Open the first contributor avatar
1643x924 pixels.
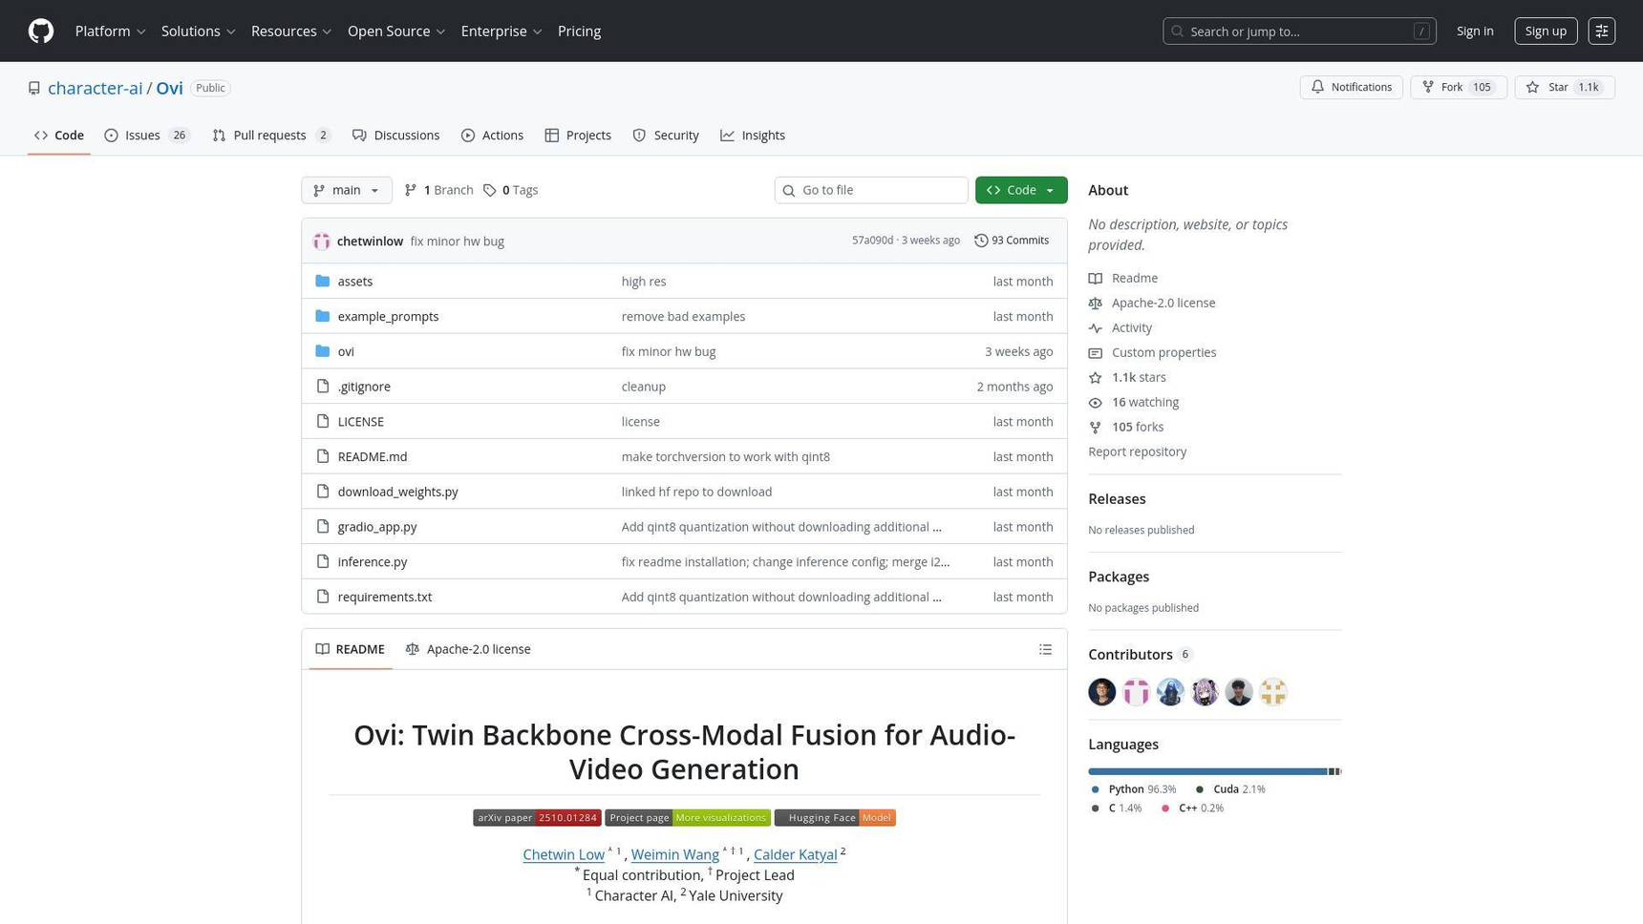pyautogui.click(x=1101, y=692)
